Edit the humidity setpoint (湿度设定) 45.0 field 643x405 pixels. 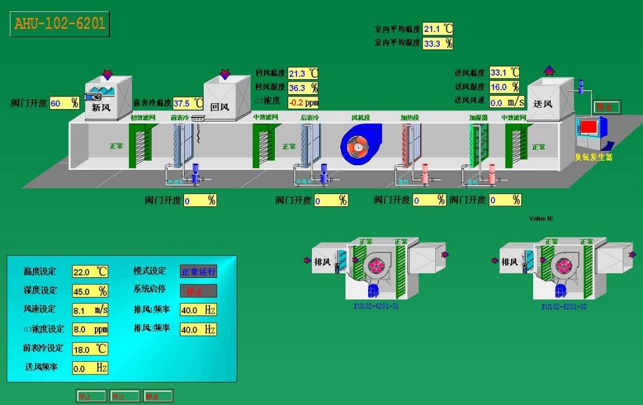90,291
